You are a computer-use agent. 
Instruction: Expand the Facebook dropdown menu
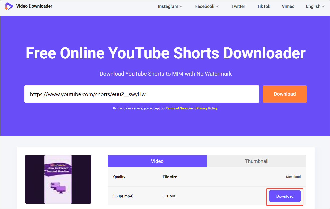[207, 6]
